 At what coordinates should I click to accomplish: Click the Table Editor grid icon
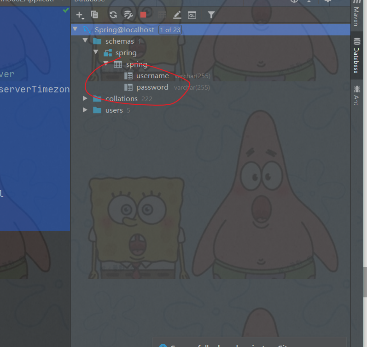pyautogui.click(x=162, y=15)
